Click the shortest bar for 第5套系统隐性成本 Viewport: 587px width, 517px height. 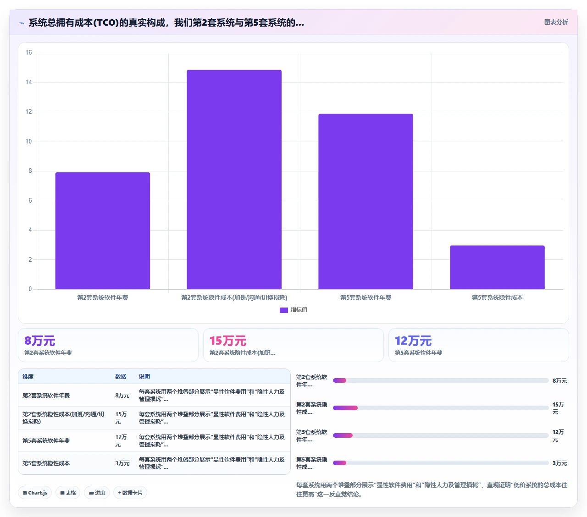point(497,267)
